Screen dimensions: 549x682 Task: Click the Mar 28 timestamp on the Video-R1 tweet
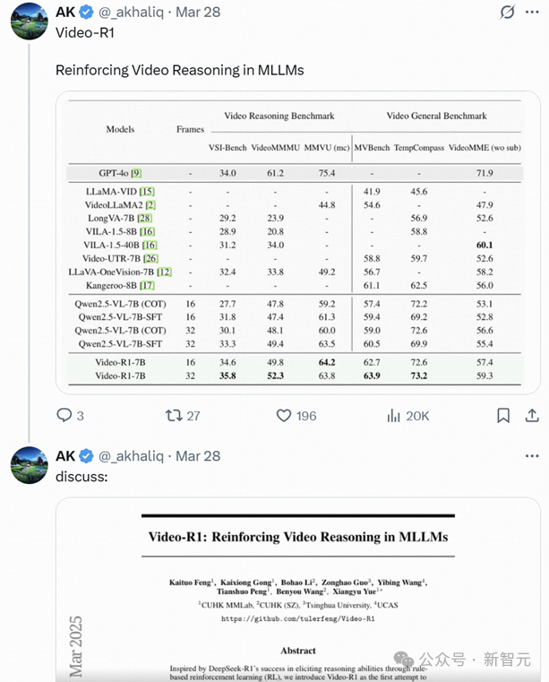[198, 13]
